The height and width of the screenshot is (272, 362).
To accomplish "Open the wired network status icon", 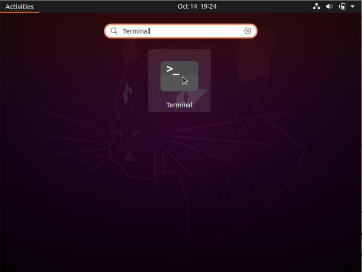I will coord(317,6).
